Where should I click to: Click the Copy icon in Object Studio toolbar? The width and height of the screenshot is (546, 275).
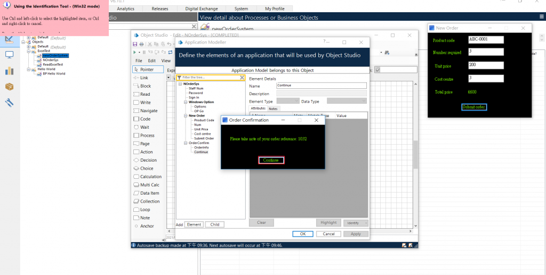click(x=156, y=44)
